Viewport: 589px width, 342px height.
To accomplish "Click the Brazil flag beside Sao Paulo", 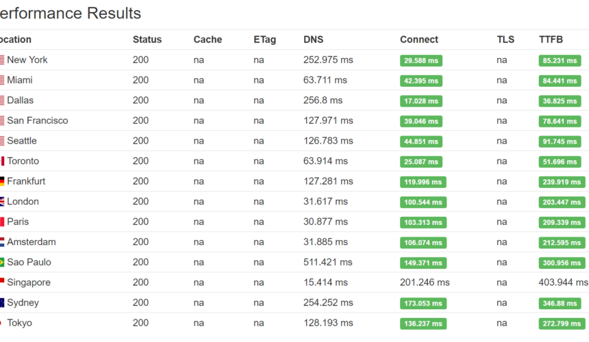I will coord(2,263).
